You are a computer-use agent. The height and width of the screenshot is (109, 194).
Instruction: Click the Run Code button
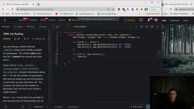tap(136, 107)
